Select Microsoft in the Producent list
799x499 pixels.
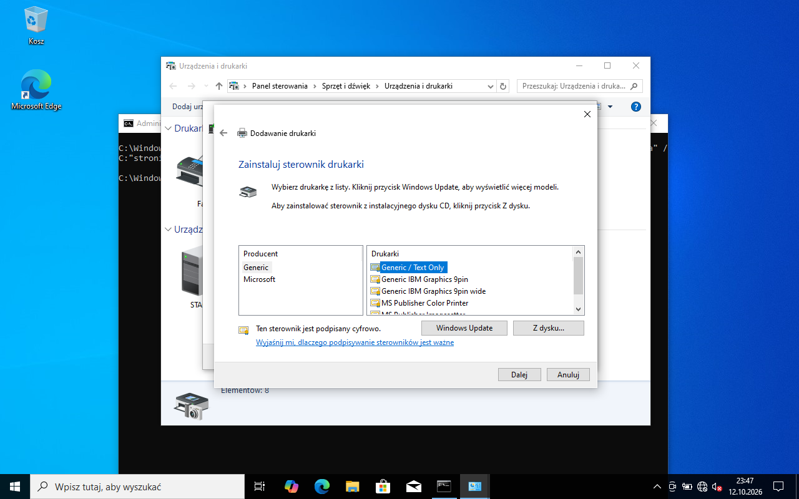click(259, 279)
